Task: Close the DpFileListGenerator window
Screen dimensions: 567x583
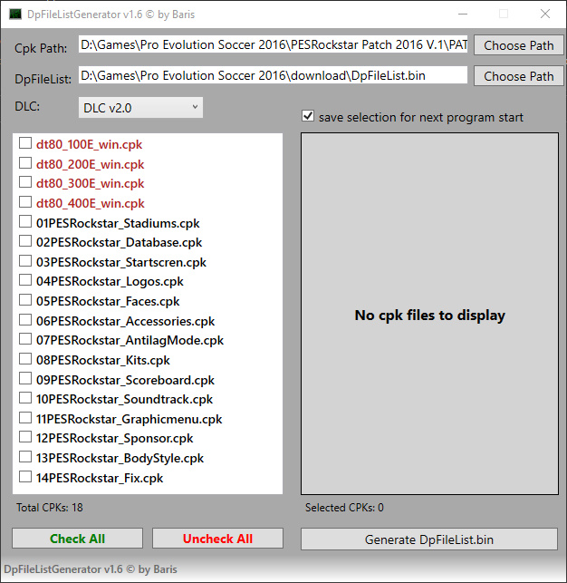Action: coord(545,15)
